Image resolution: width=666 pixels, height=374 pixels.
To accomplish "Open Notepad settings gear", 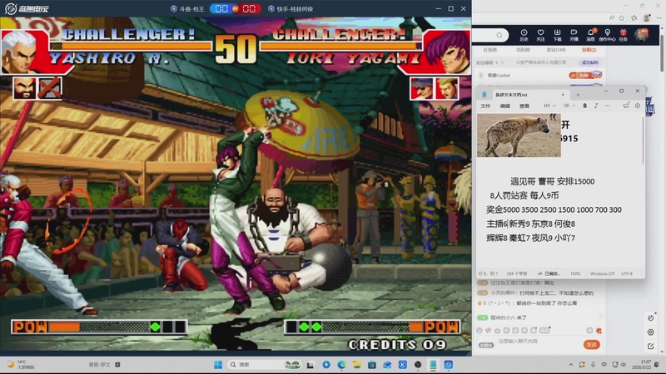I will (638, 106).
